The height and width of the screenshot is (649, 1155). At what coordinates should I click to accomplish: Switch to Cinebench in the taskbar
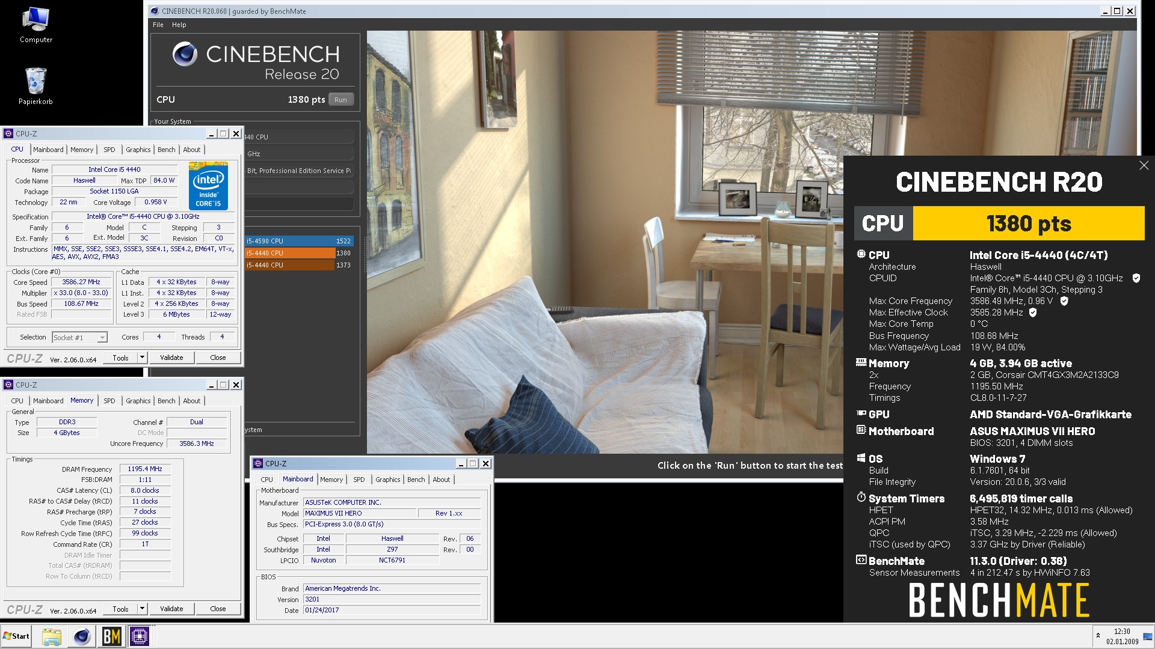click(x=82, y=636)
